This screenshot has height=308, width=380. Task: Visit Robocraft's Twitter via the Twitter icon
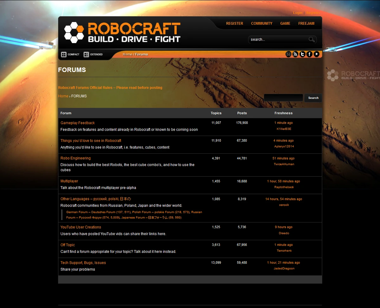pyautogui.click(x=302, y=54)
